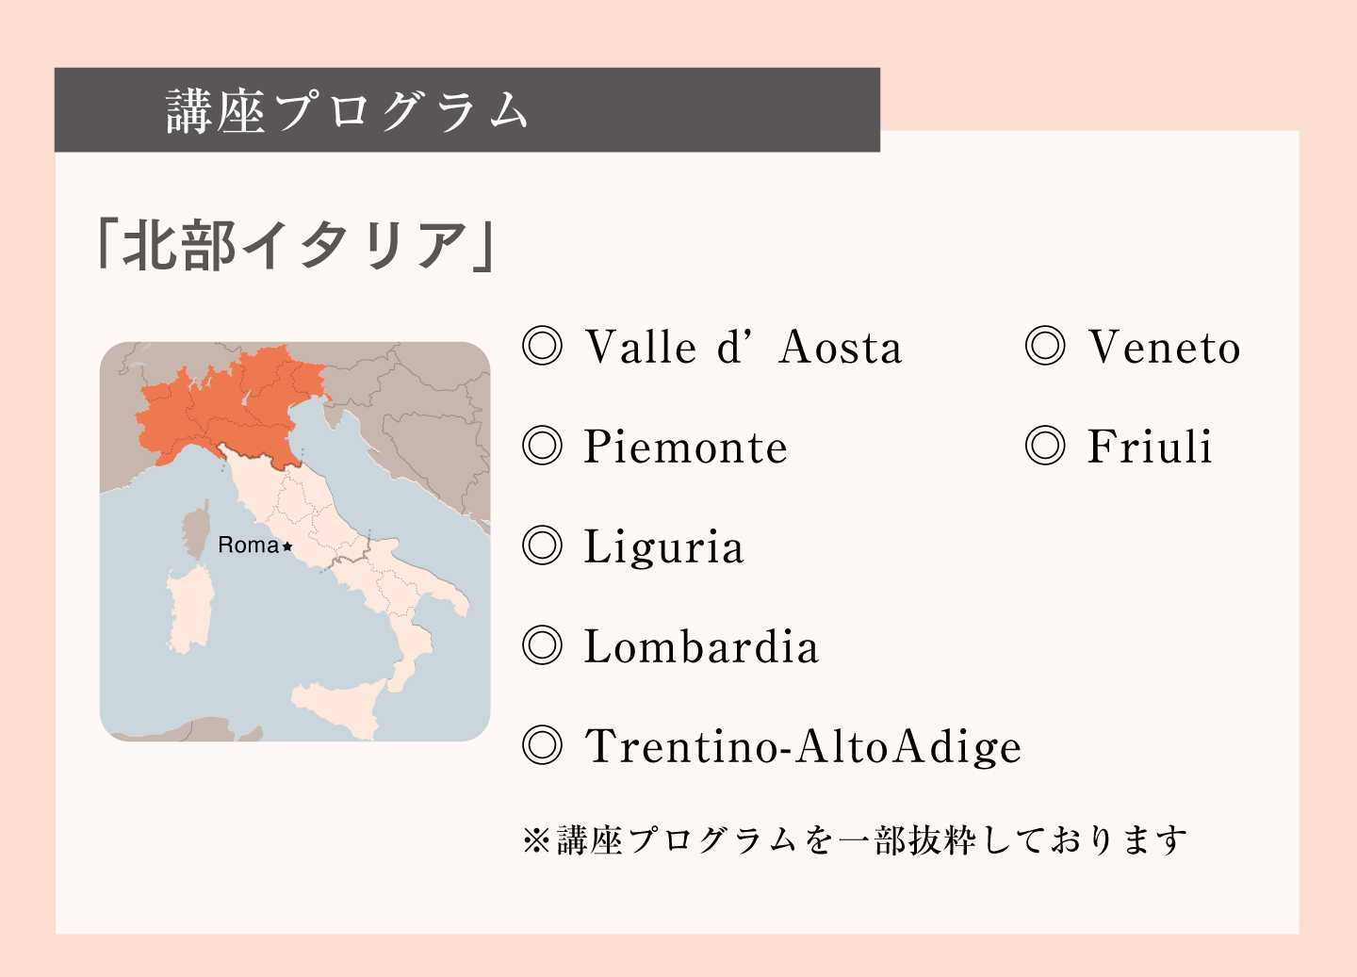Click the Liguria text label

click(x=664, y=548)
